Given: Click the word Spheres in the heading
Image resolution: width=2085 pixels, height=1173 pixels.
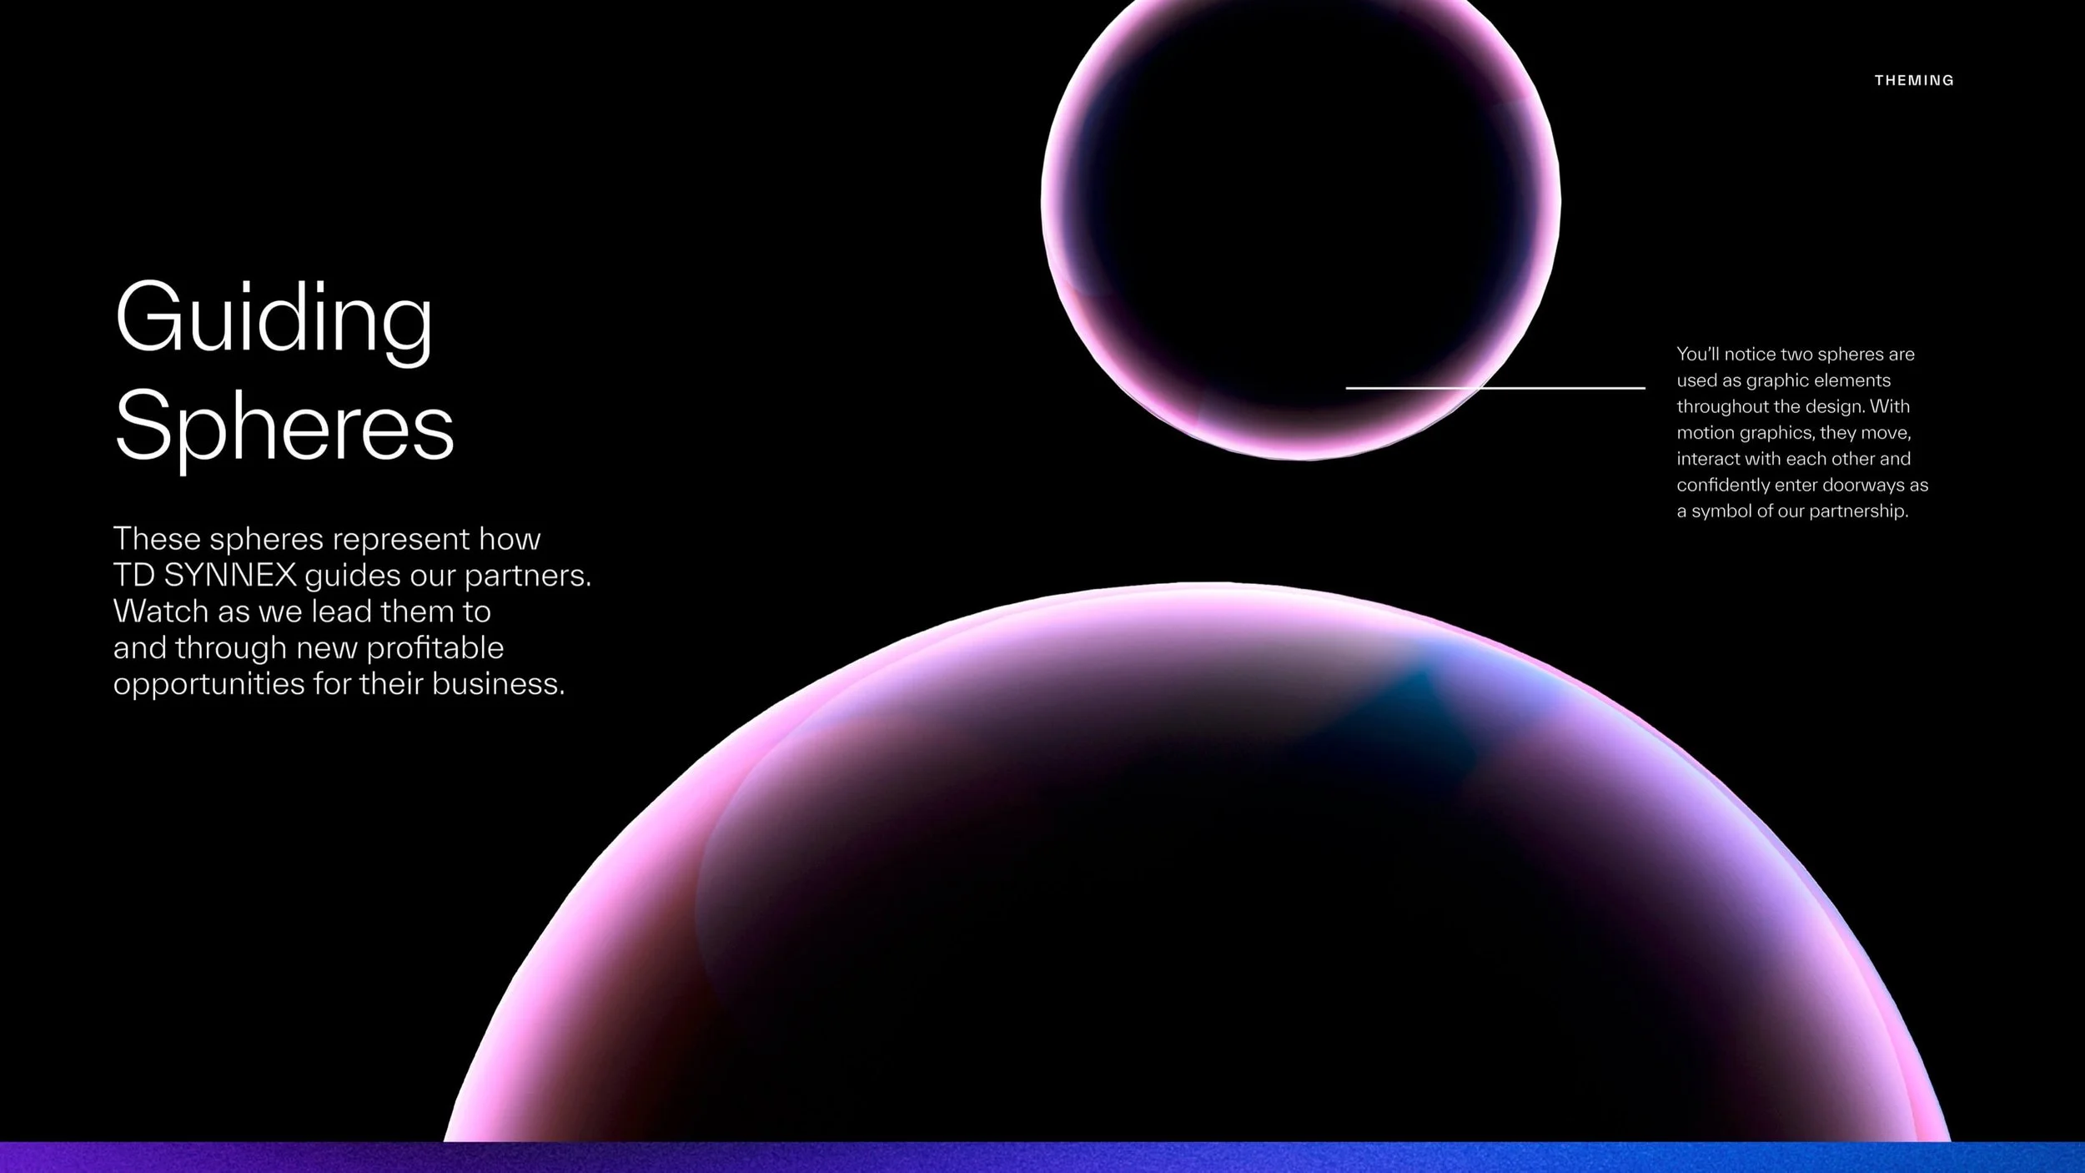Looking at the screenshot, I should point(284,427).
